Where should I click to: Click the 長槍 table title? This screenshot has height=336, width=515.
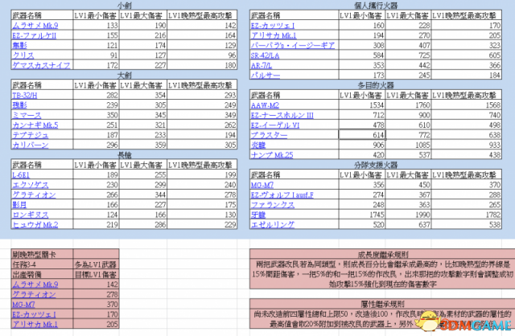125,155
